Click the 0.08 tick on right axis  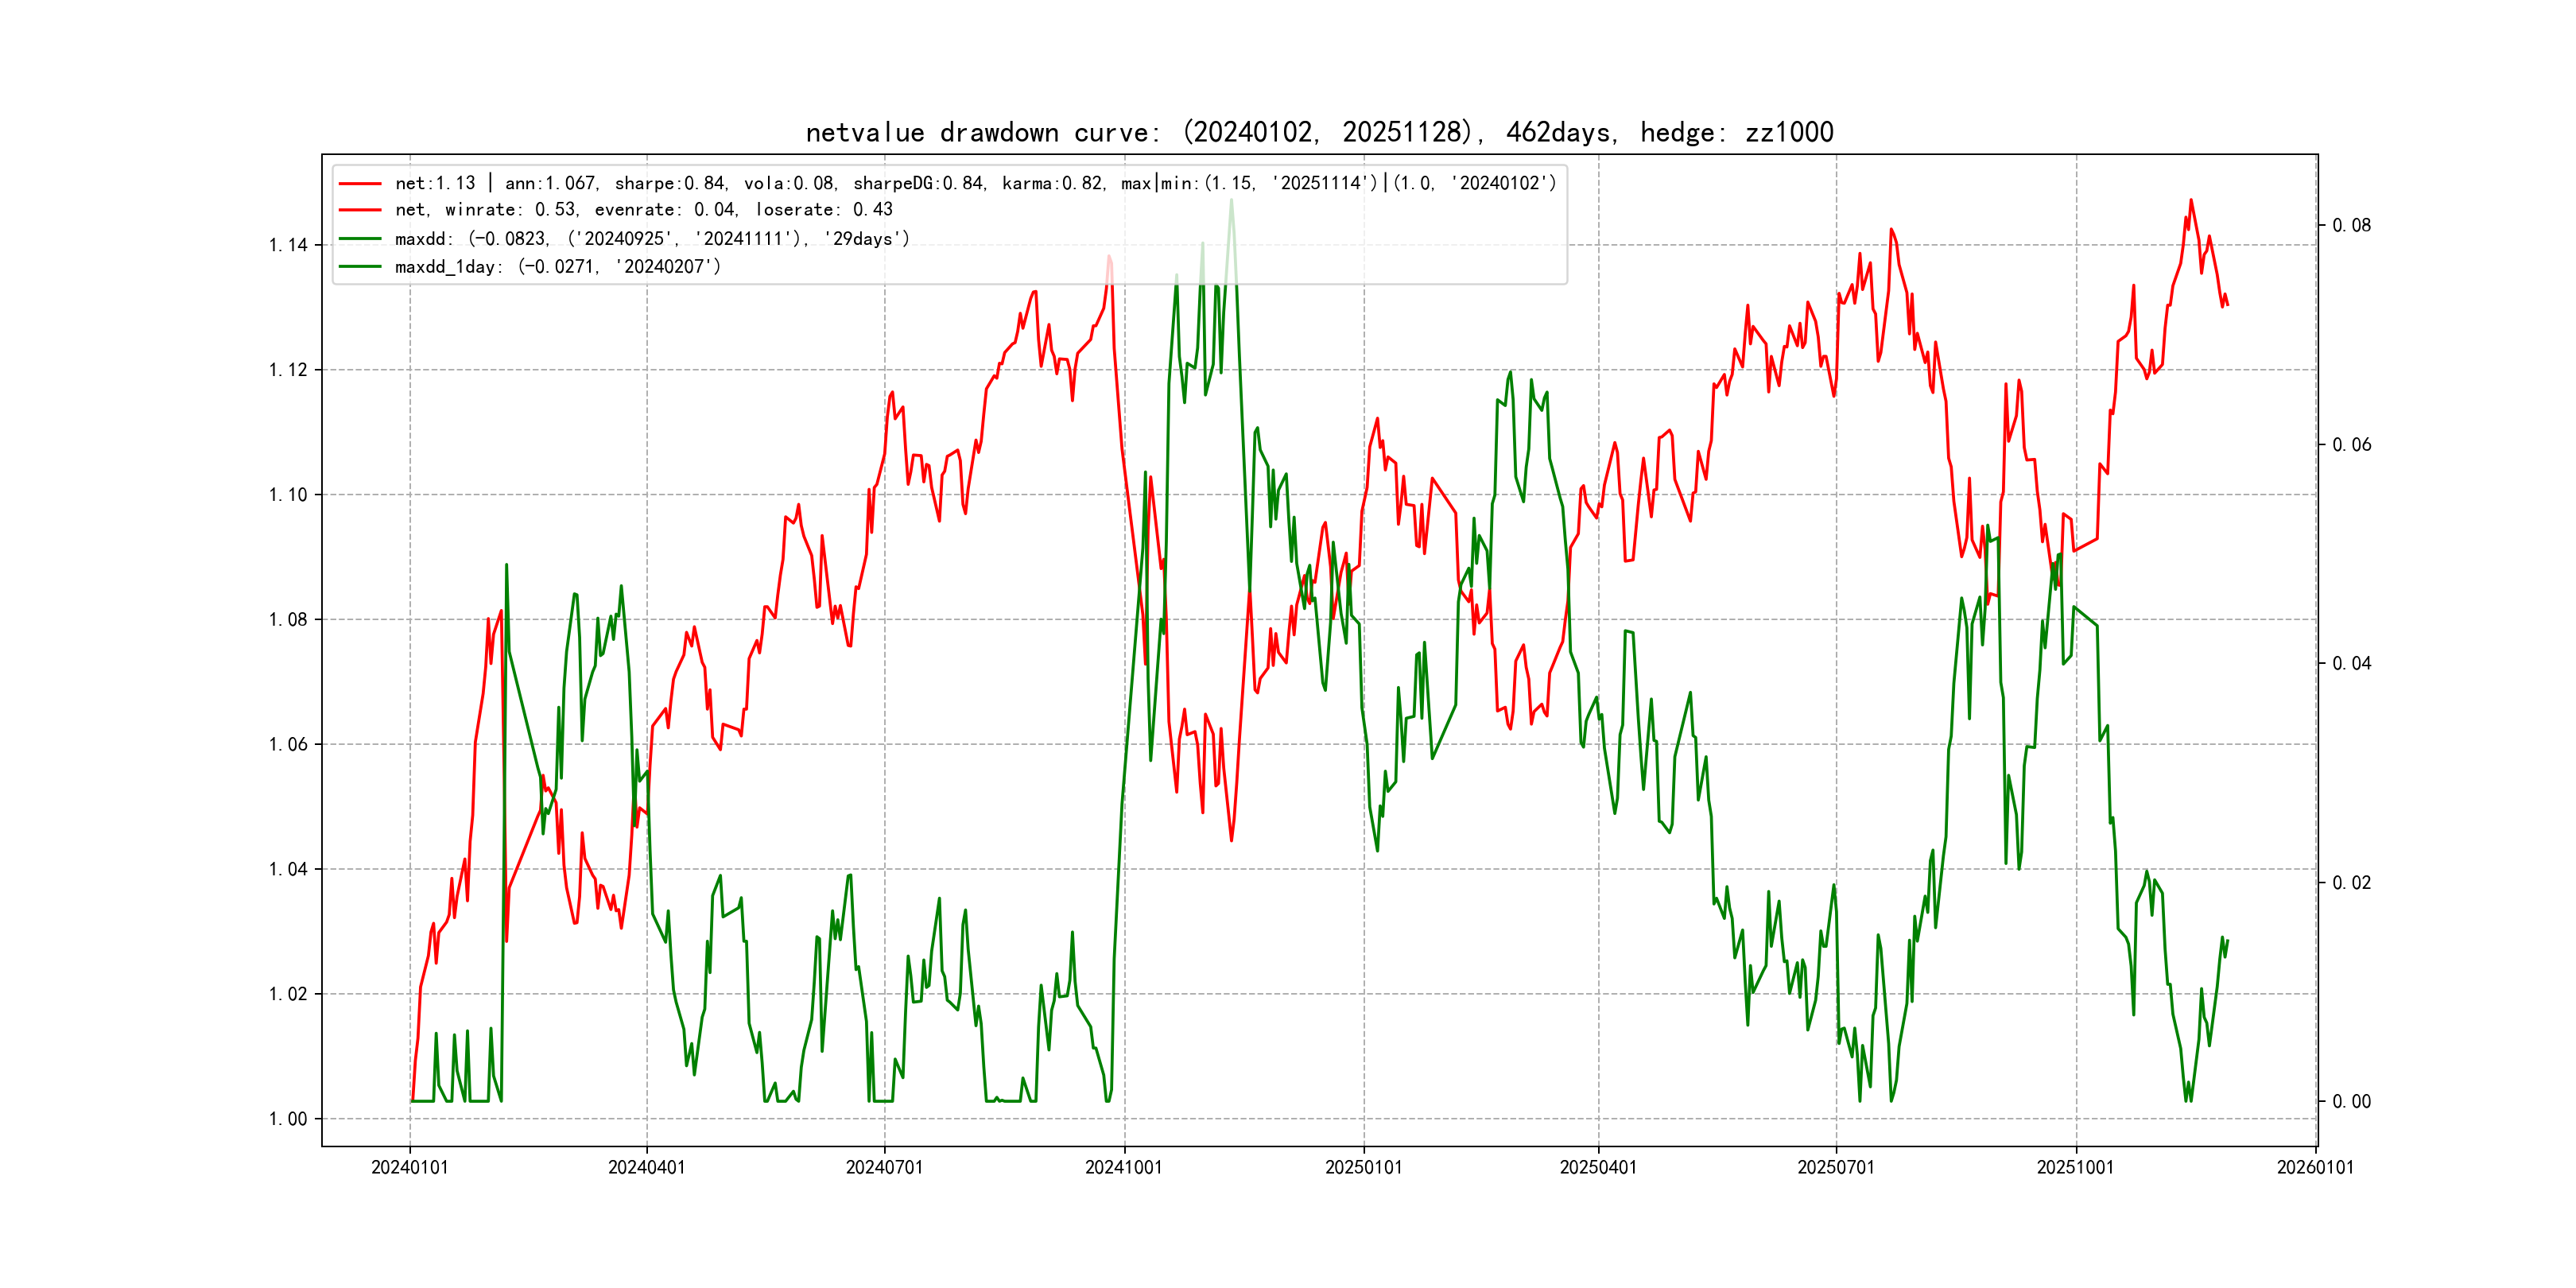point(2351,226)
